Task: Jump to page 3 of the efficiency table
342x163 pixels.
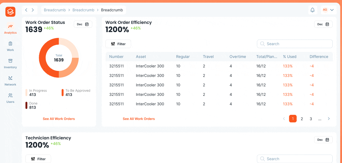Action: click(311, 119)
